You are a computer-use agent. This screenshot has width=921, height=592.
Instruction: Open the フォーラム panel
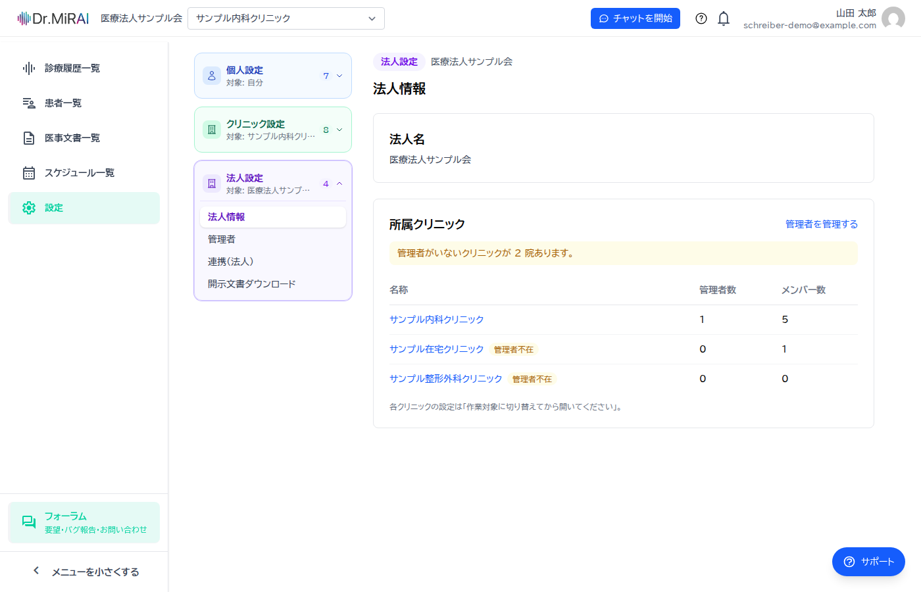(84, 522)
